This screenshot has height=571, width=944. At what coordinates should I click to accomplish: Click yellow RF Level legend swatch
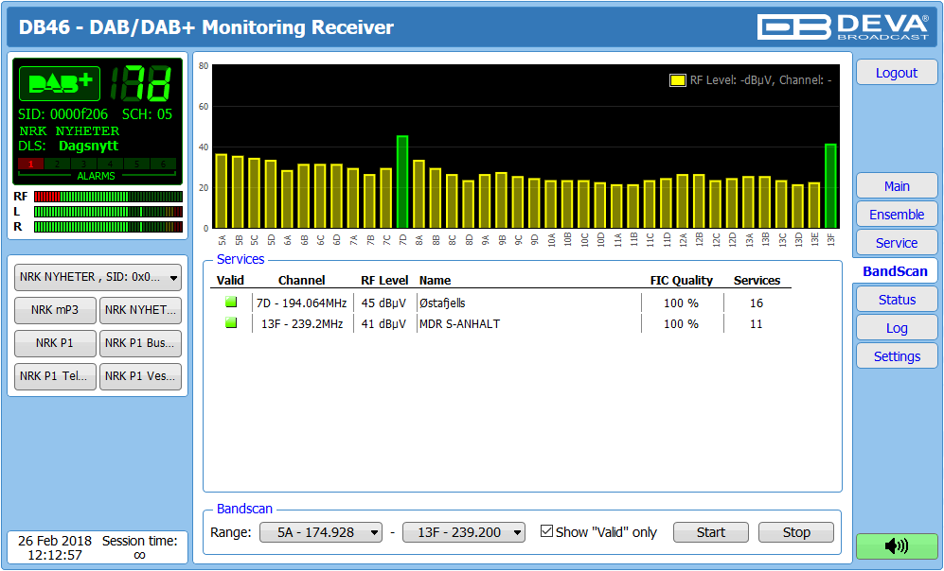click(x=677, y=80)
